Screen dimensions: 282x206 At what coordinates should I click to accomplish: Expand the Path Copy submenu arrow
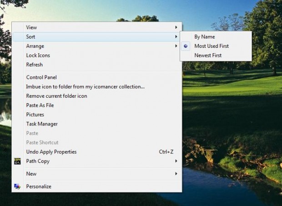pos(176,161)
